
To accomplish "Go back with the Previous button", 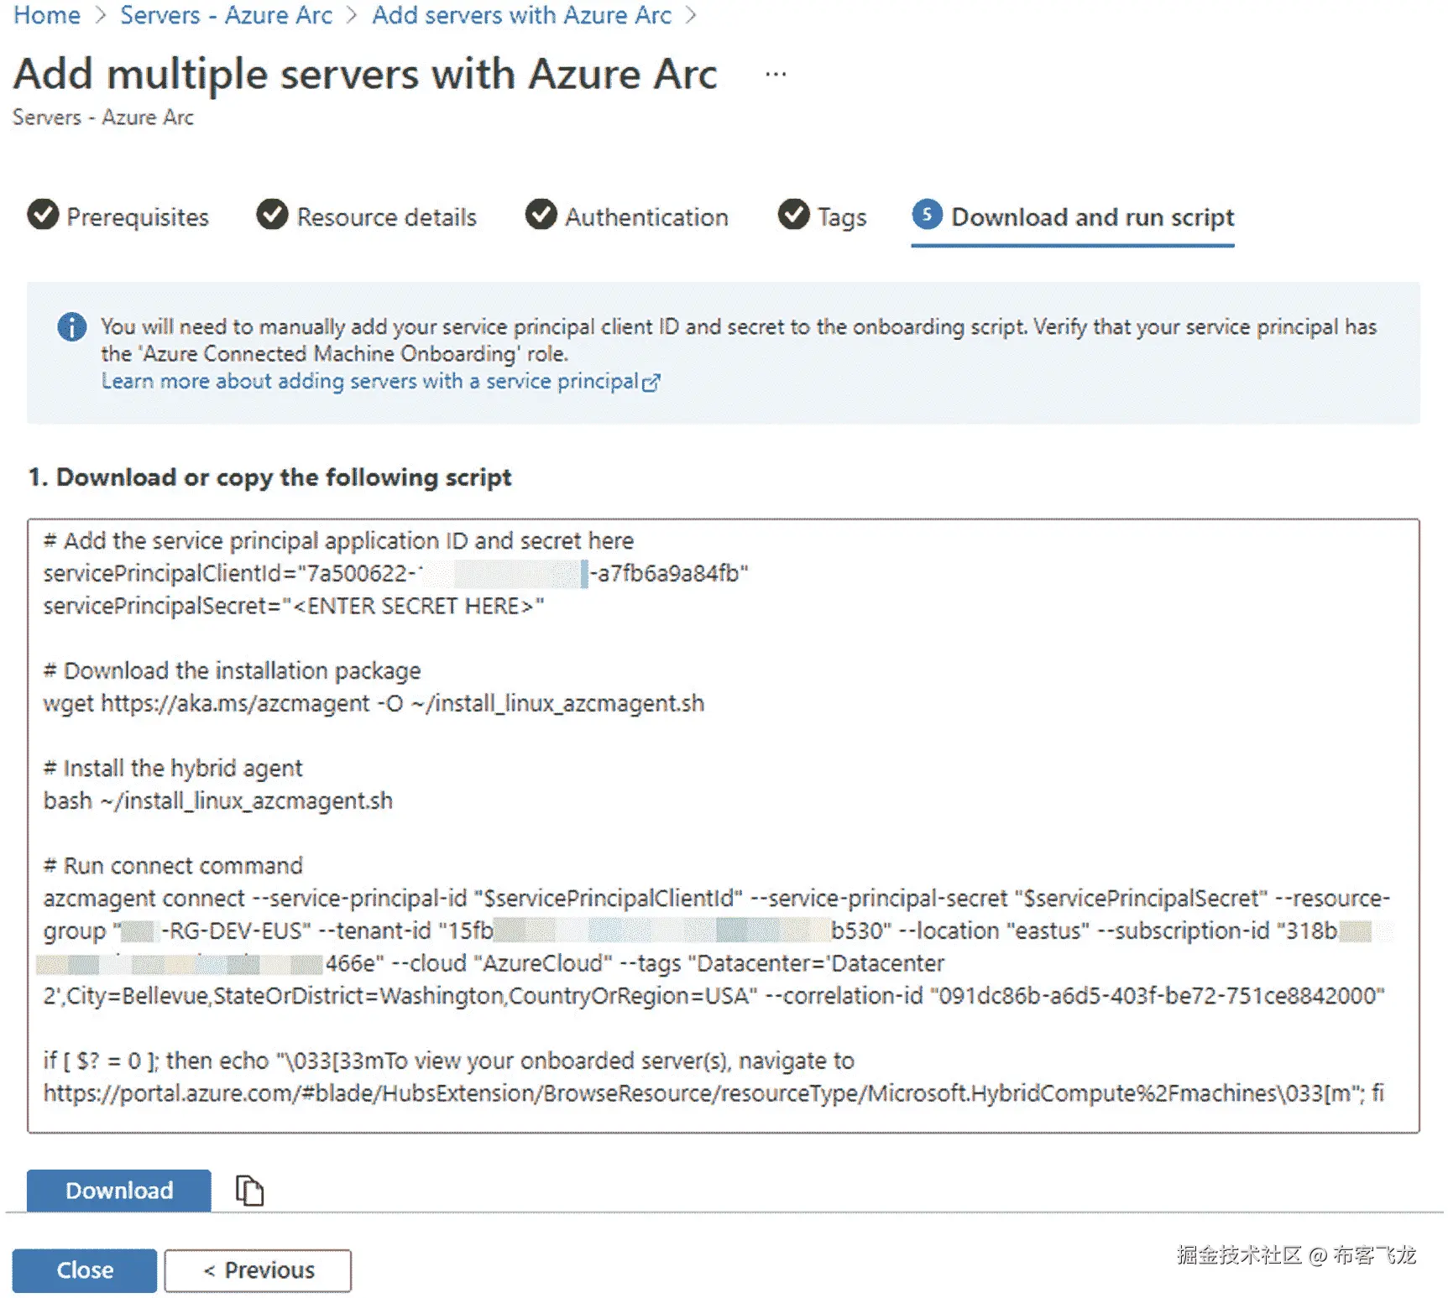I will [x=258, y=1270].
